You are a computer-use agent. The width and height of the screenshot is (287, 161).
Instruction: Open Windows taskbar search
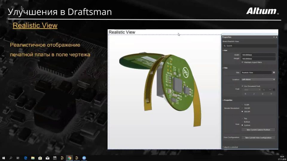[x=11, y=158]
